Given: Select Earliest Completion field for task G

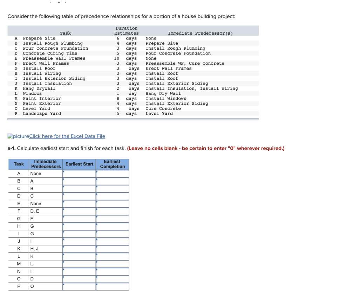Looking at the screenshot, I should [x=113, y=219].
